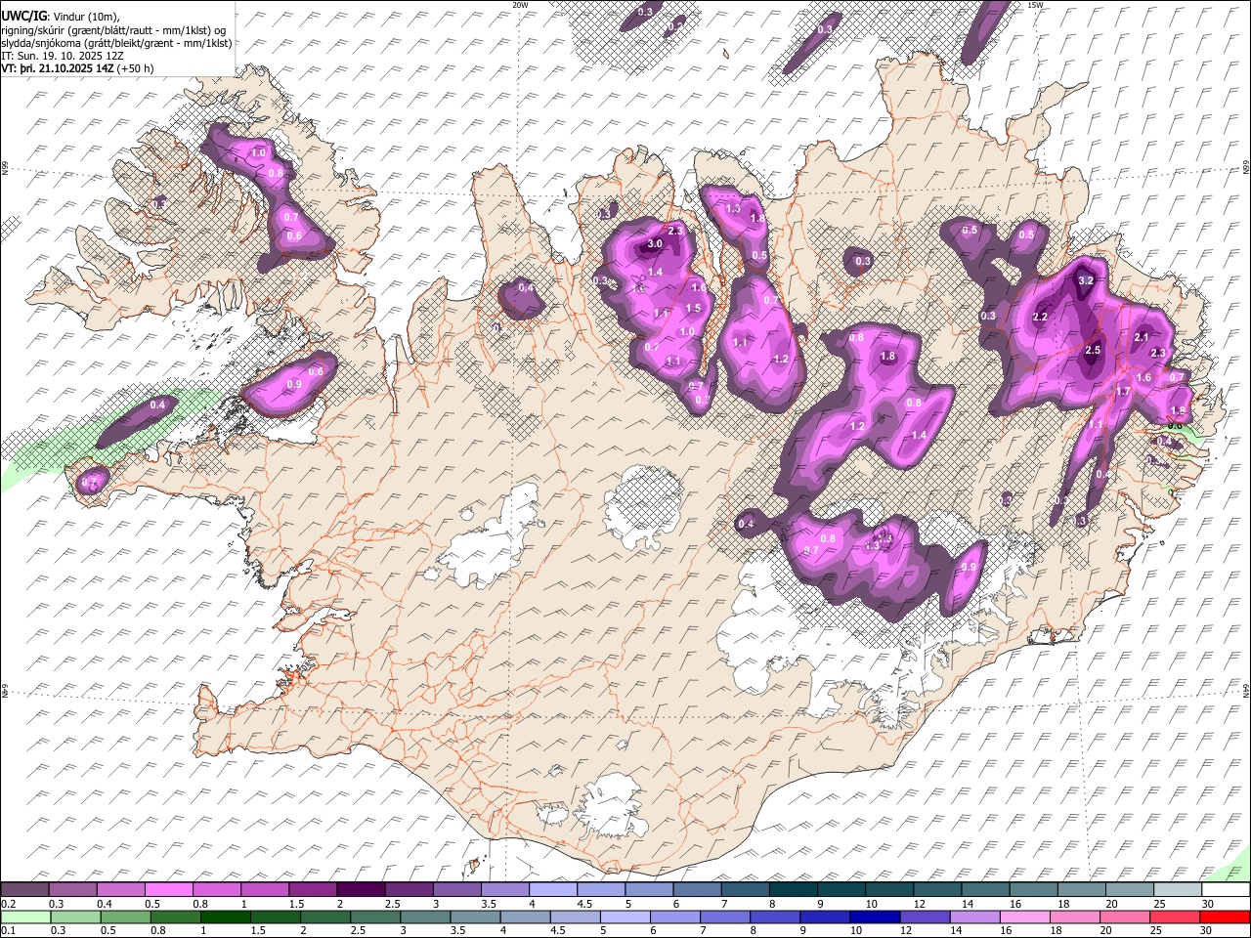Click the '0.1' label in lower legend
The width and height of the screenshot is (1251, 938).
[8, 931]
